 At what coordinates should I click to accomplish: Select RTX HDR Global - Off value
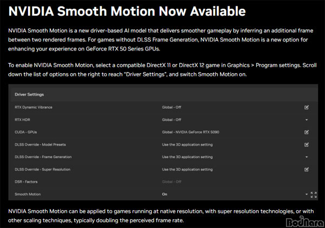(172, 120)
